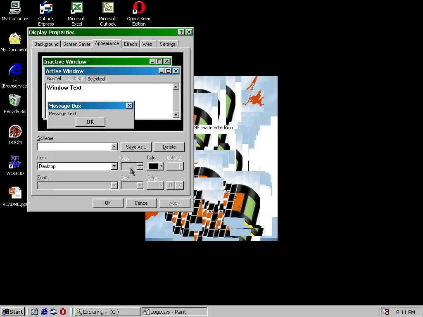This screenshot has height=317, width=423.
Task: Open the Start menu
Action: [13, 312]
